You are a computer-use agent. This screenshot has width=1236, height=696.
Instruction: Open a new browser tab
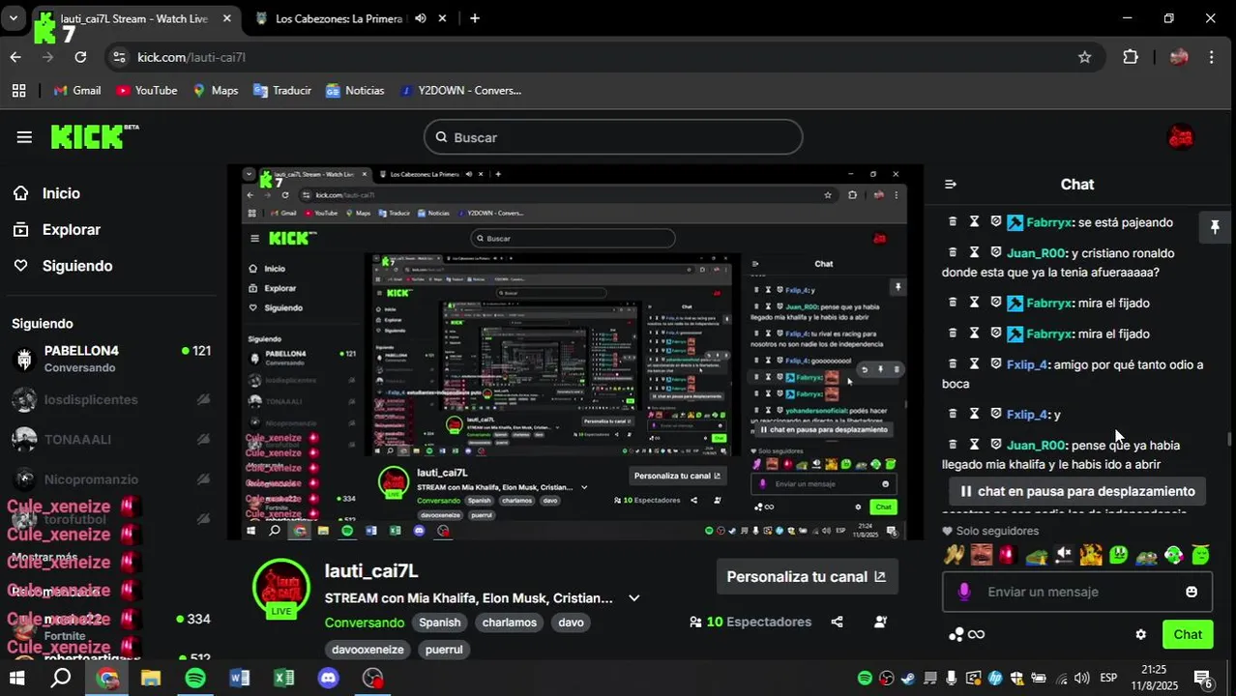click(474, 18)
